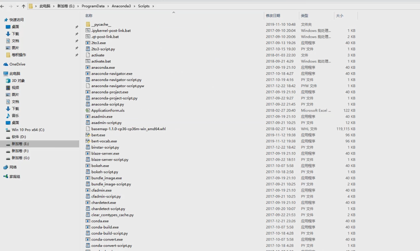
Task: Select the binstar-script.py file icon
Action: [x=88, y=147]
